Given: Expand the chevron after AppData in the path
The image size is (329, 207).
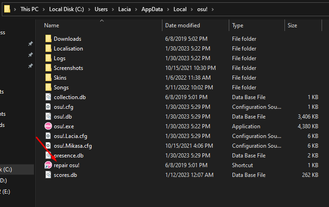Looking at the screenshot, I should coord(168,9).
